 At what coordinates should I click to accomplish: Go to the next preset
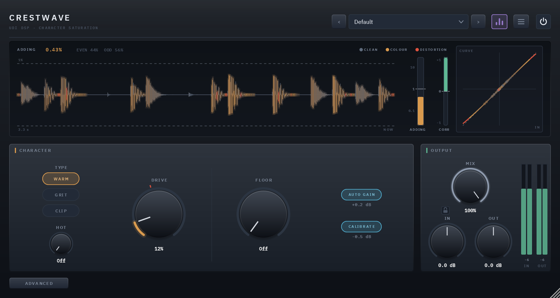click(x=478, y=22)
